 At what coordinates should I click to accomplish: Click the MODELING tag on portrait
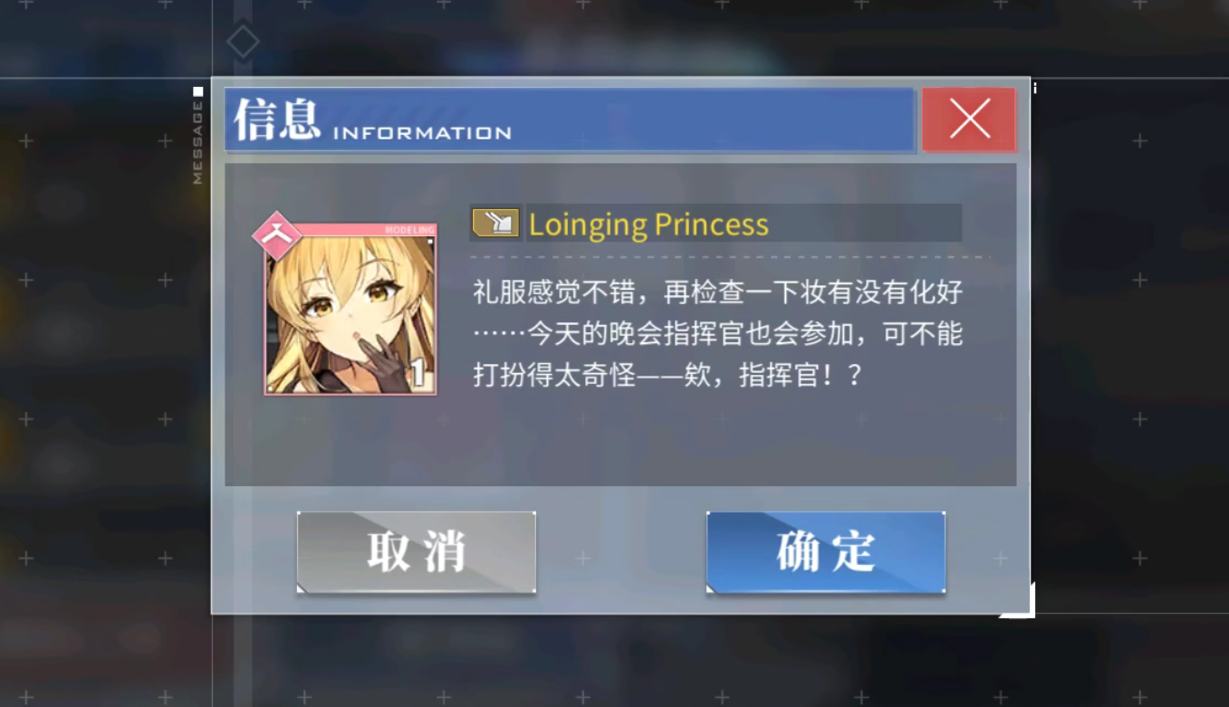point(409,230)
